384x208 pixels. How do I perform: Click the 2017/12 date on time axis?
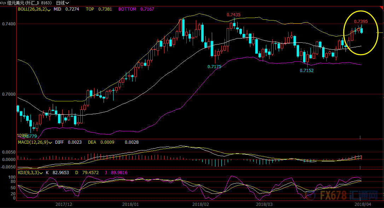point(64,204)
